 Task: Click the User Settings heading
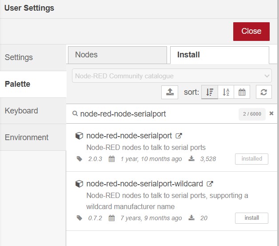coord(29,8)
